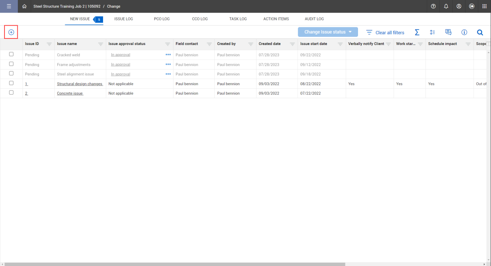This screenshot has height=266, width=491.
Task: Open the hamburger navigation menu
Action: (9, 6)
